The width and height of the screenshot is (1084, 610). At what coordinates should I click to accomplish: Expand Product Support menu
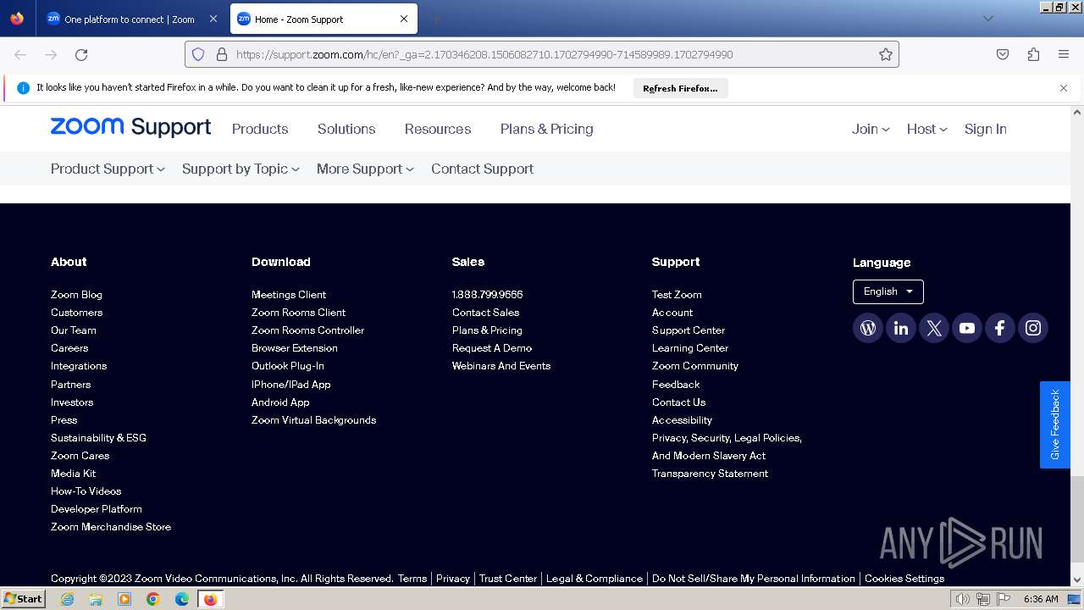coord(108,169)
